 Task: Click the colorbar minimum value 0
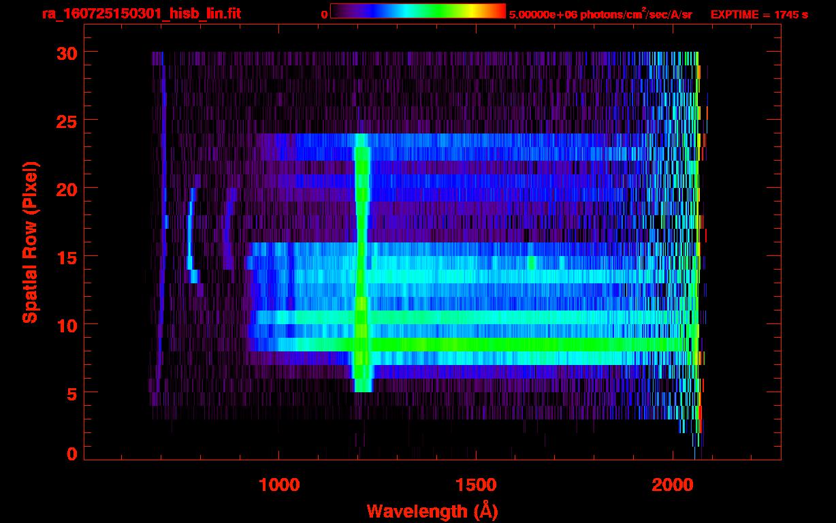[324, 14]
